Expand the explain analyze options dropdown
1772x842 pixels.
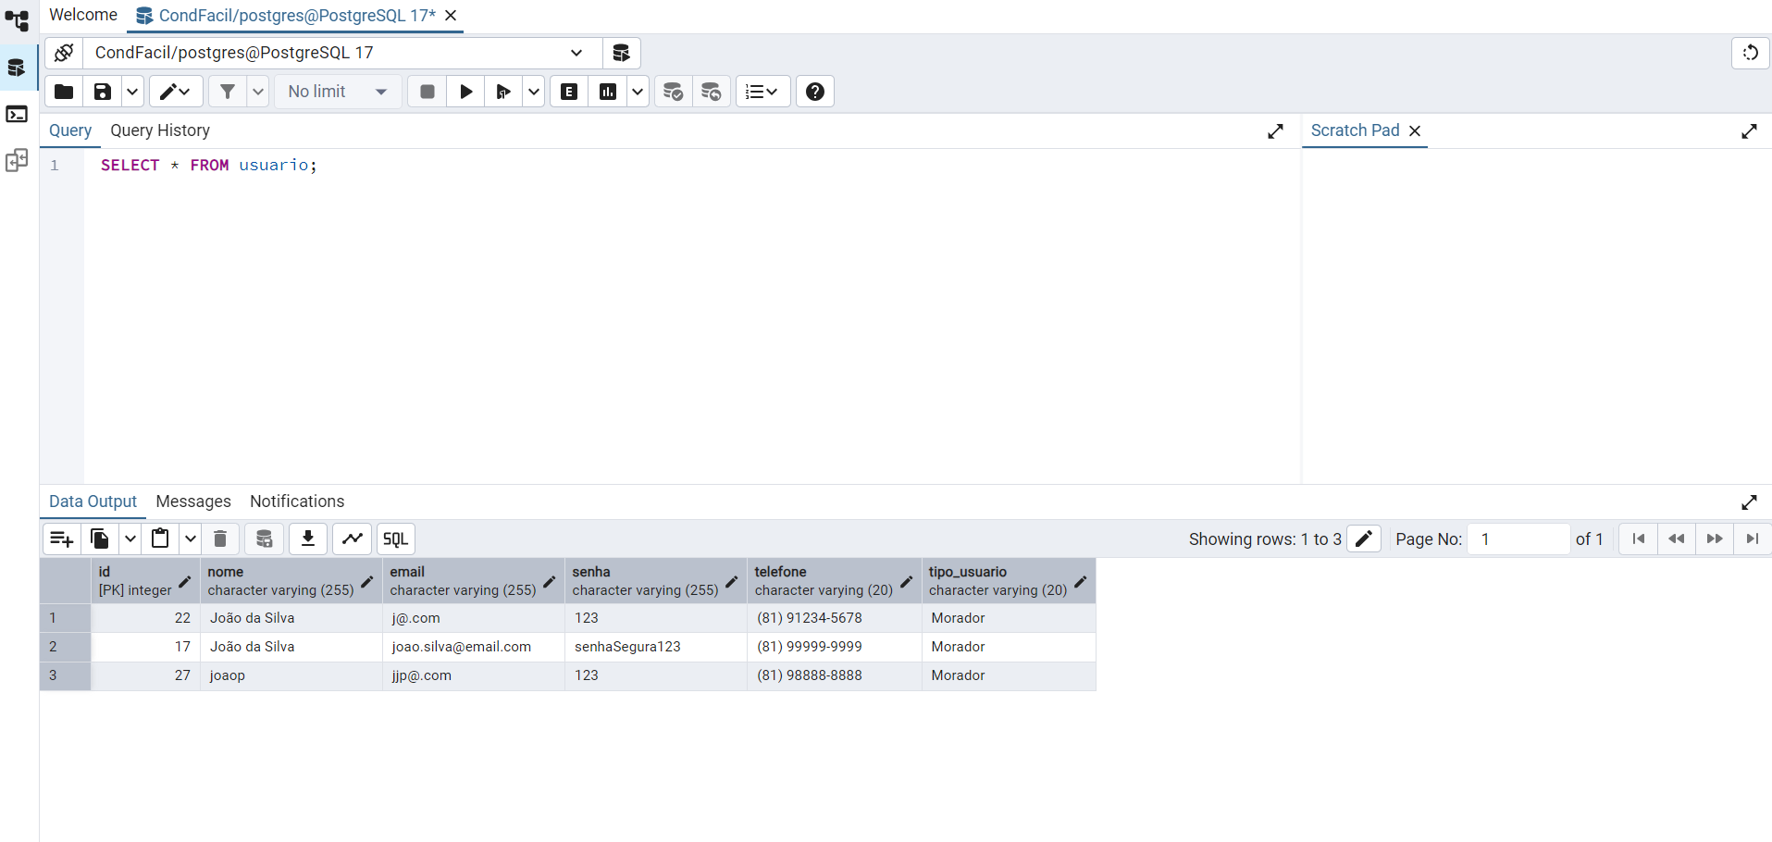click(x=638, y=92)
